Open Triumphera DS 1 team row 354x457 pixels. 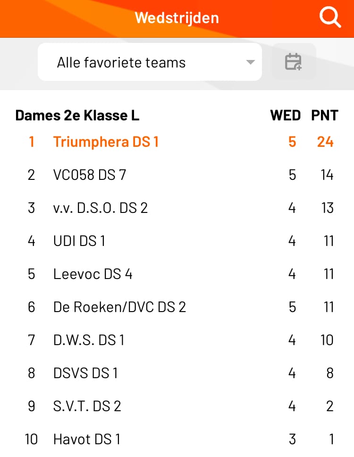177,142
